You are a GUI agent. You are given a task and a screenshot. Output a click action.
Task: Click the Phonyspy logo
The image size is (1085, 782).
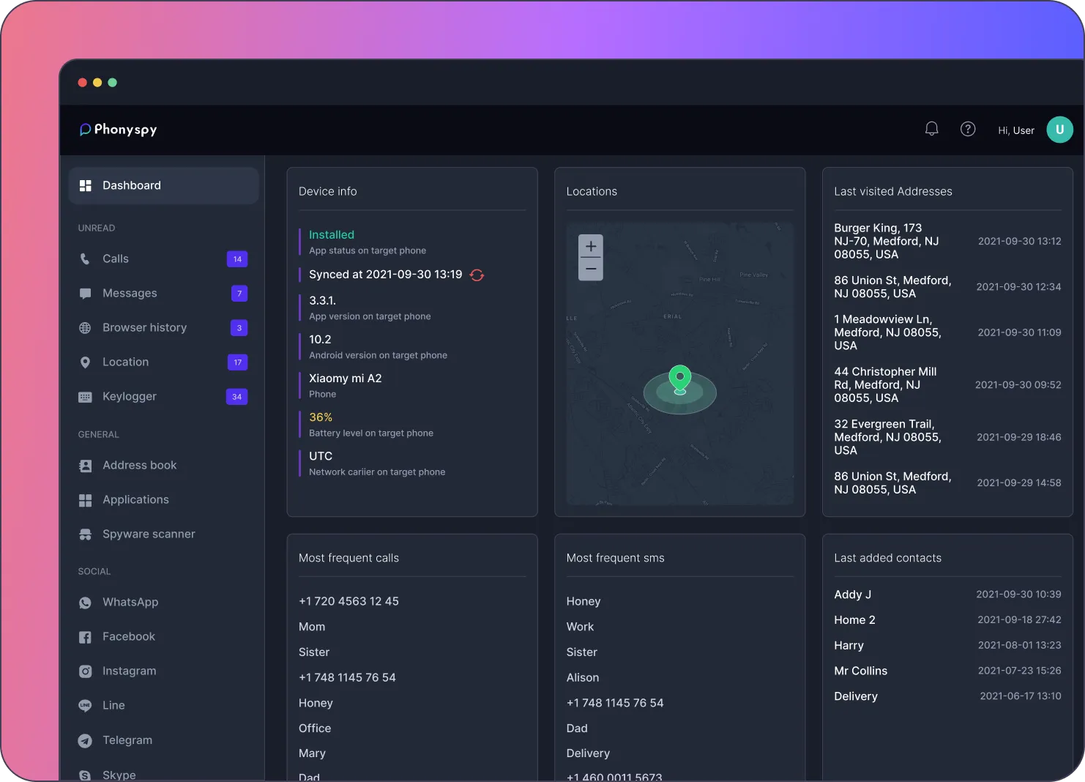(x=119, y=130)
